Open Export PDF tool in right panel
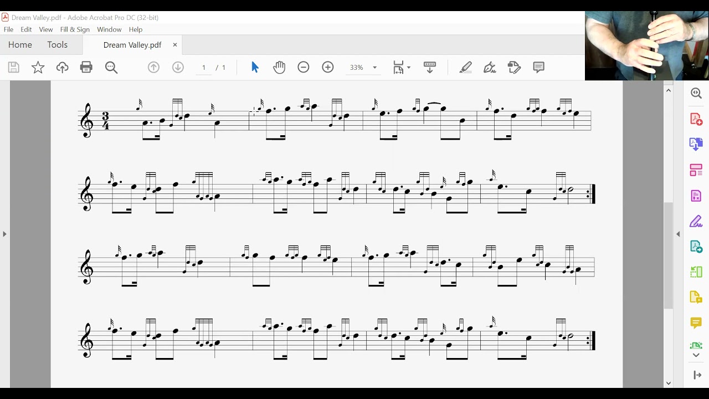Image resolution: width=709 pixels, height=399 pixels. [696, 145]
